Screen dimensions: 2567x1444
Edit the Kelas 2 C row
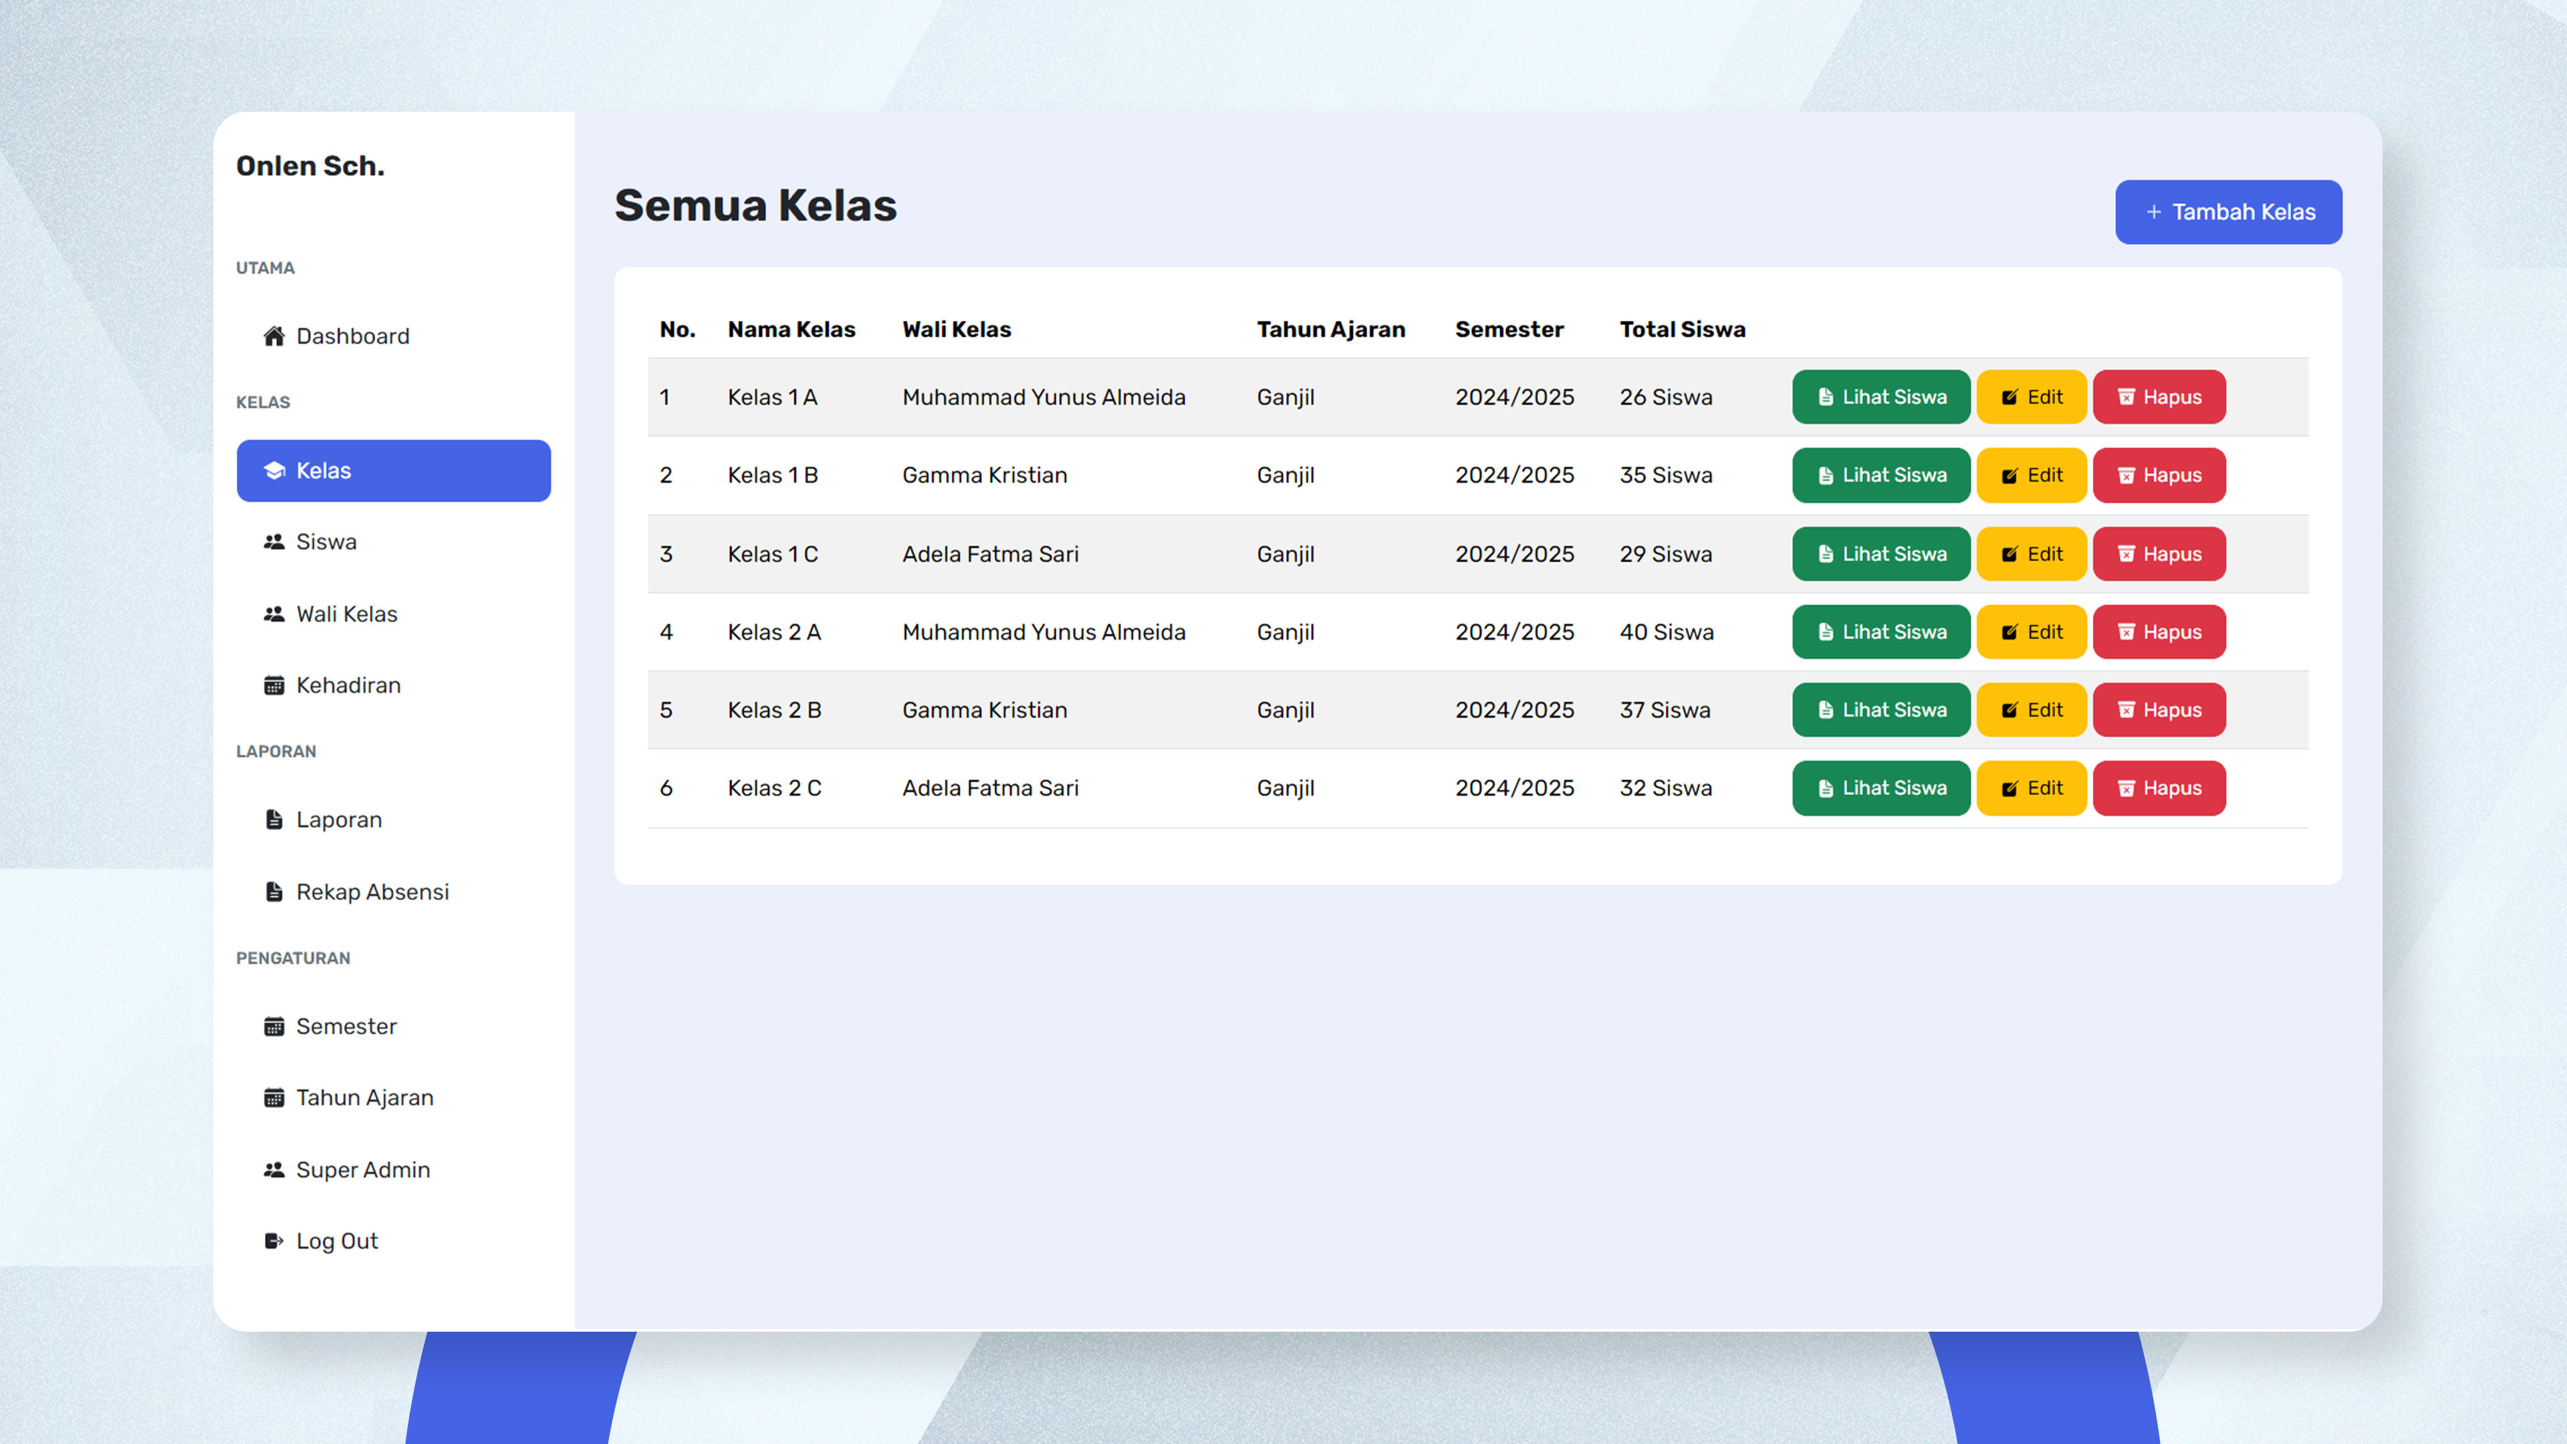(x=2031, y=788)
